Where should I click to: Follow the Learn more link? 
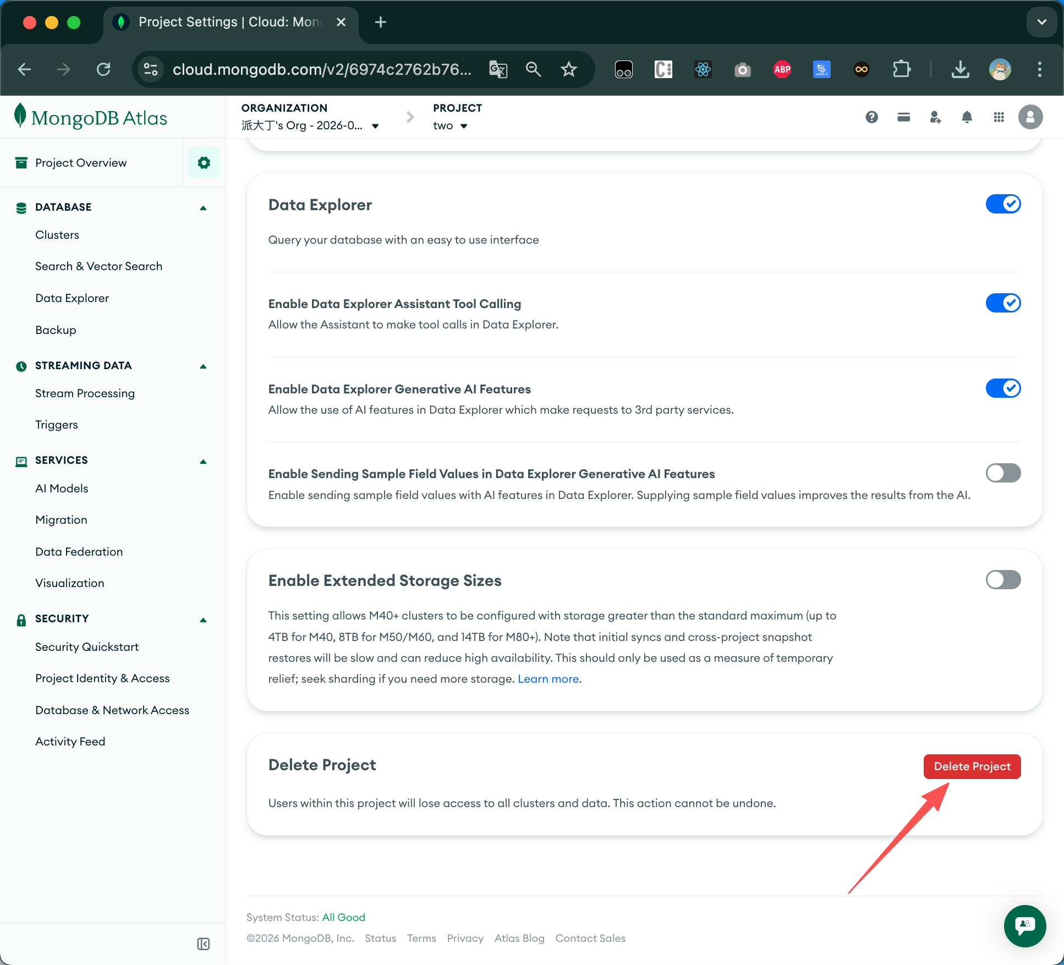(x=548, y=679)
